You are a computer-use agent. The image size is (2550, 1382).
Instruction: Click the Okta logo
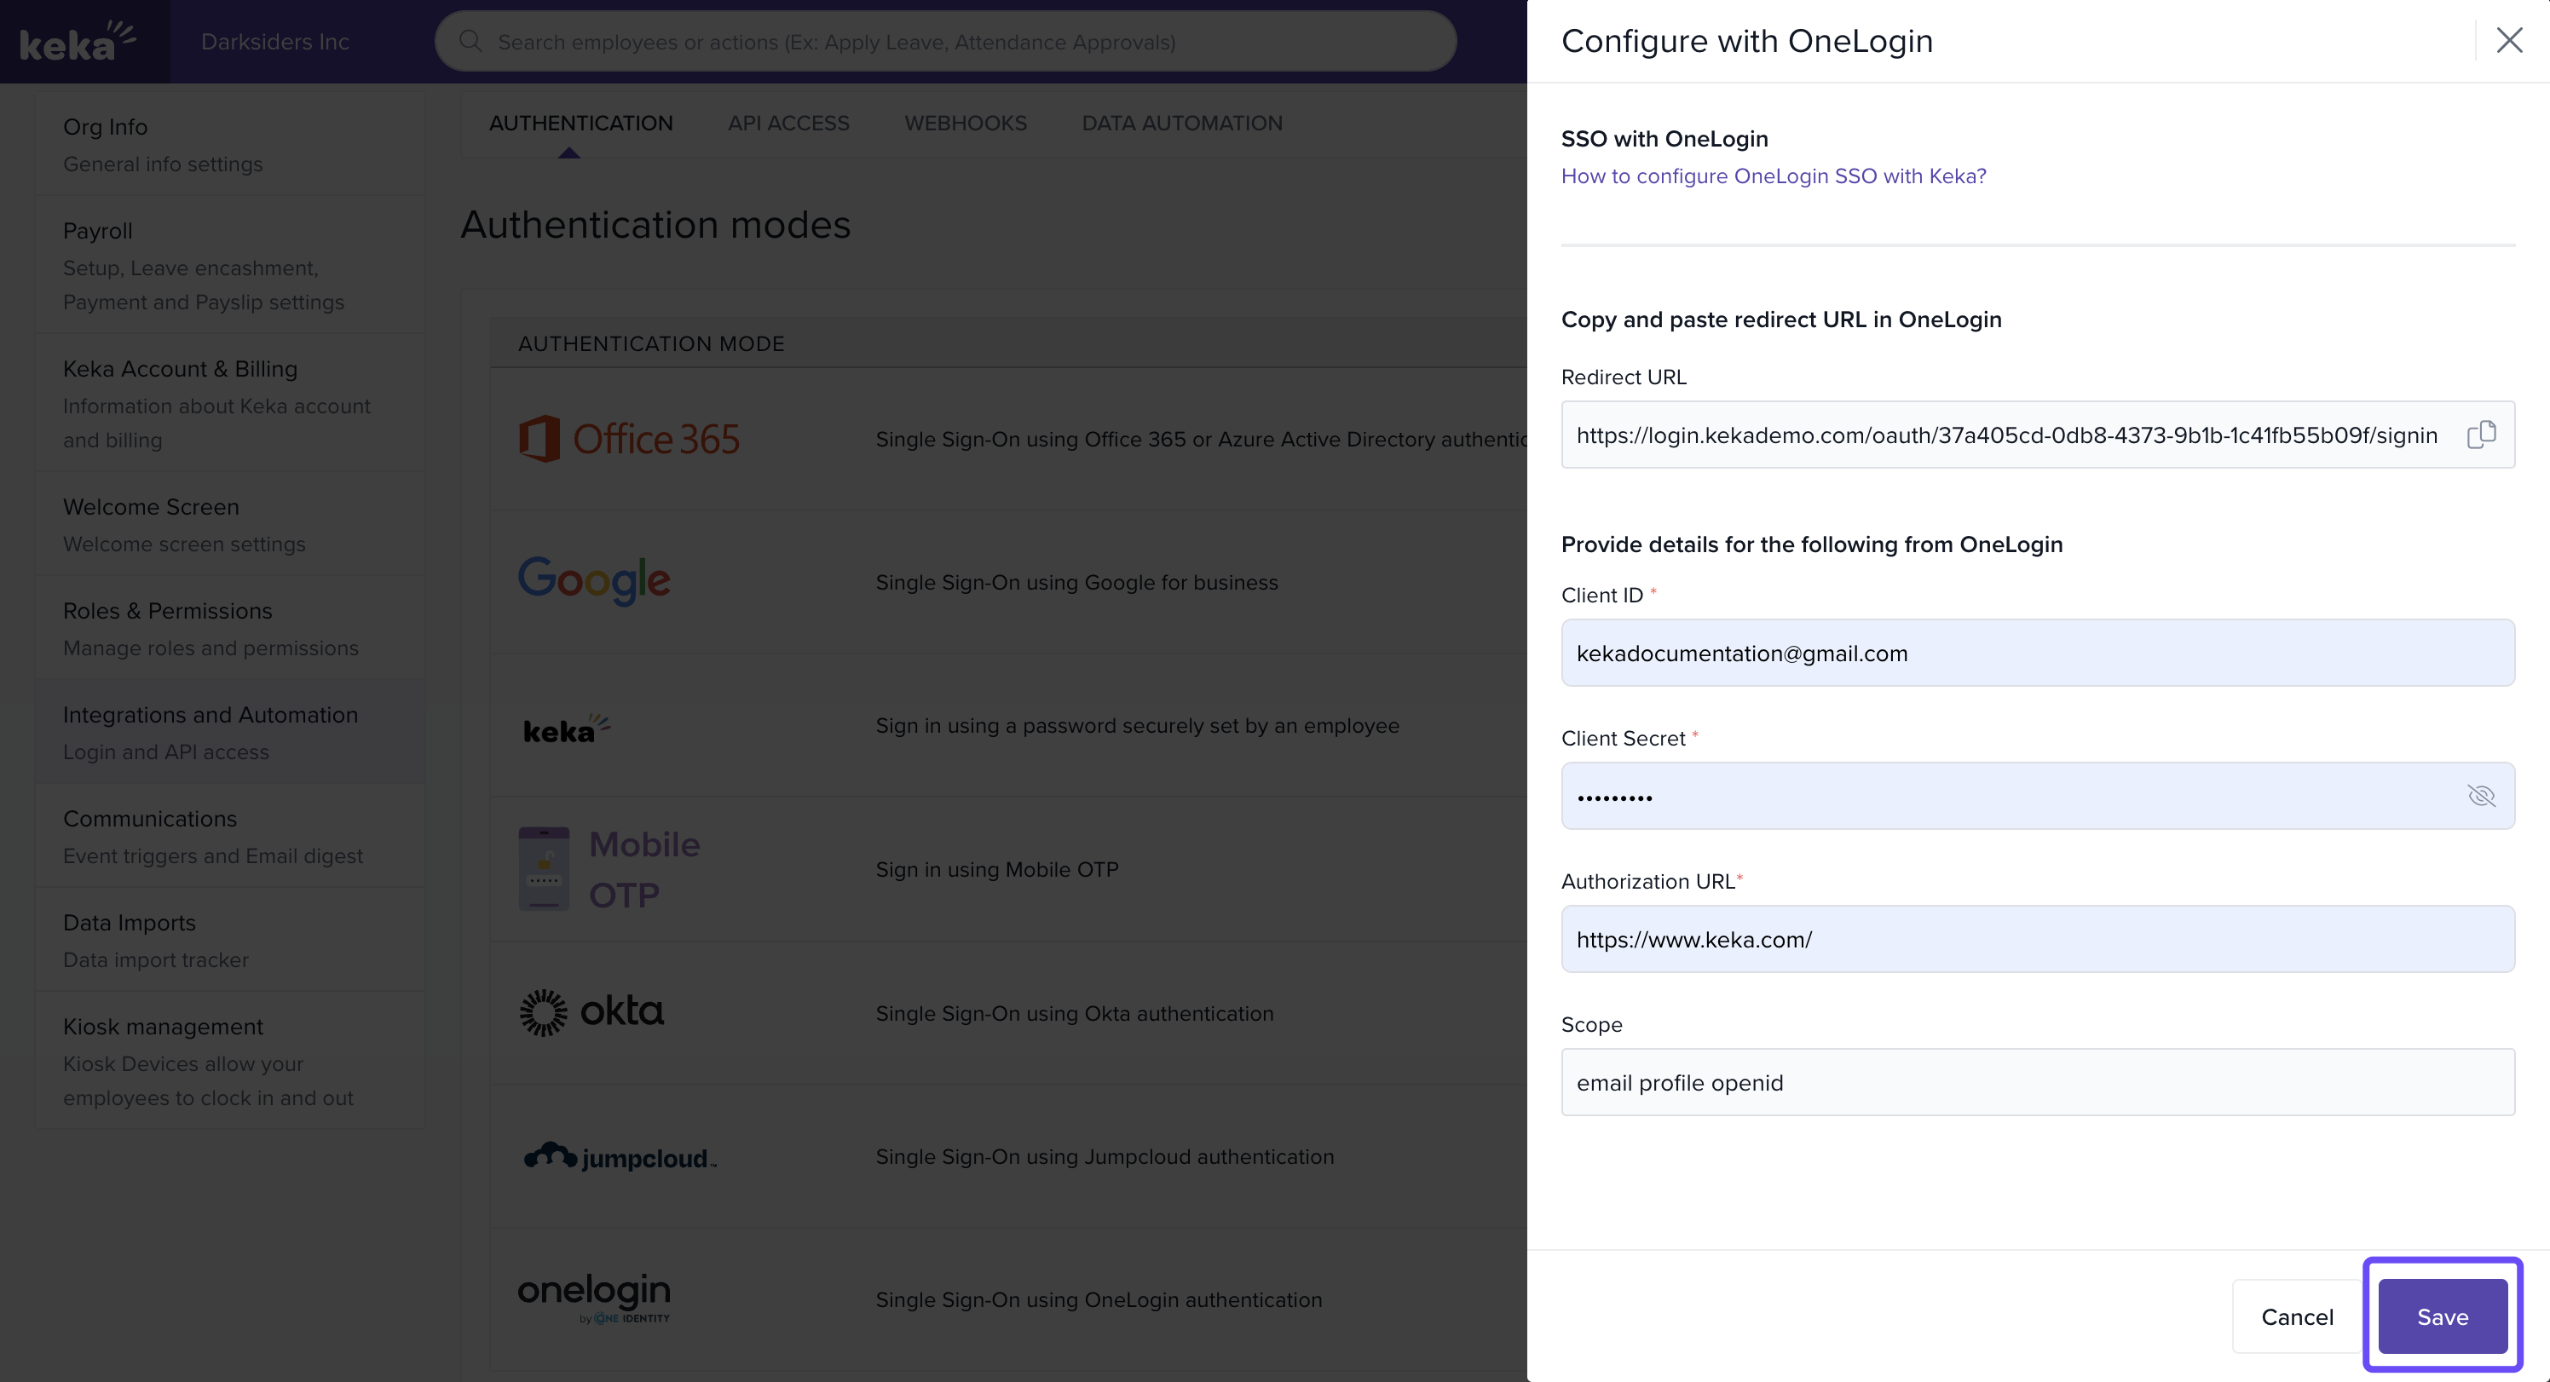click(x=592, y=1011)
